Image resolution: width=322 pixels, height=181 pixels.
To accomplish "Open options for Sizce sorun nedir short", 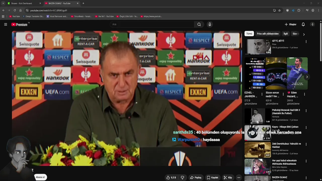I will pos(283,94).
